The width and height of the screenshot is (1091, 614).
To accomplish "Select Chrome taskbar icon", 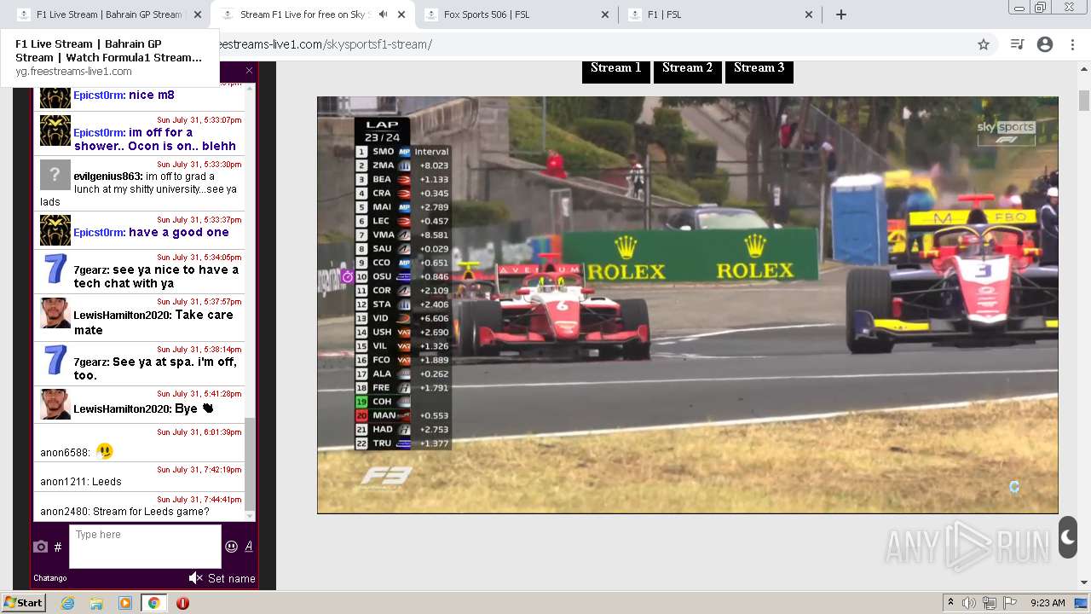I will click(x=153, y=603).
